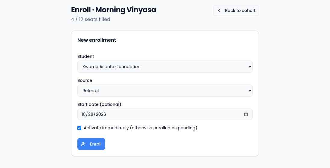Open the Student dropdown showing Kwame Asante
The width and height of the screenshot is (330, 168).
coord(165,67)
